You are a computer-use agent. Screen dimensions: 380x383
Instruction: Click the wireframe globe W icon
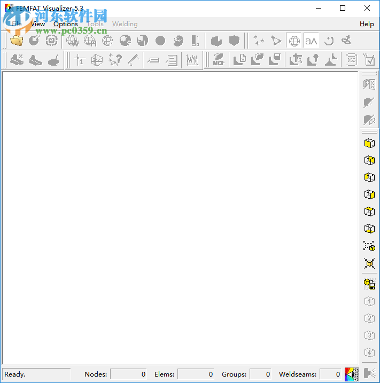(73, 41)
